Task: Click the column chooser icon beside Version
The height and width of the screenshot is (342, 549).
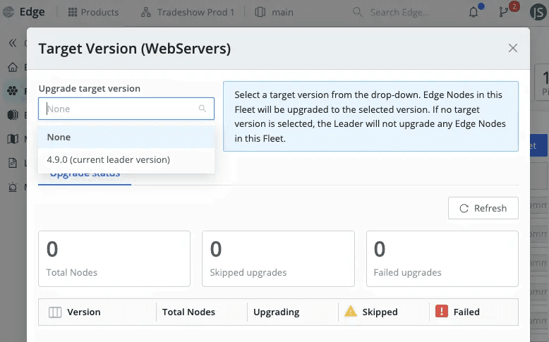Action: point(55,312)
